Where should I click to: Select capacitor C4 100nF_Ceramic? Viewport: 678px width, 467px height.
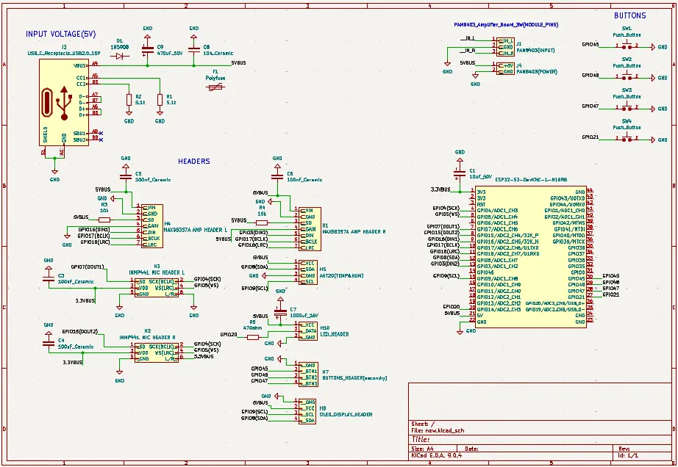pyautogui.click(x=49, y=344)
